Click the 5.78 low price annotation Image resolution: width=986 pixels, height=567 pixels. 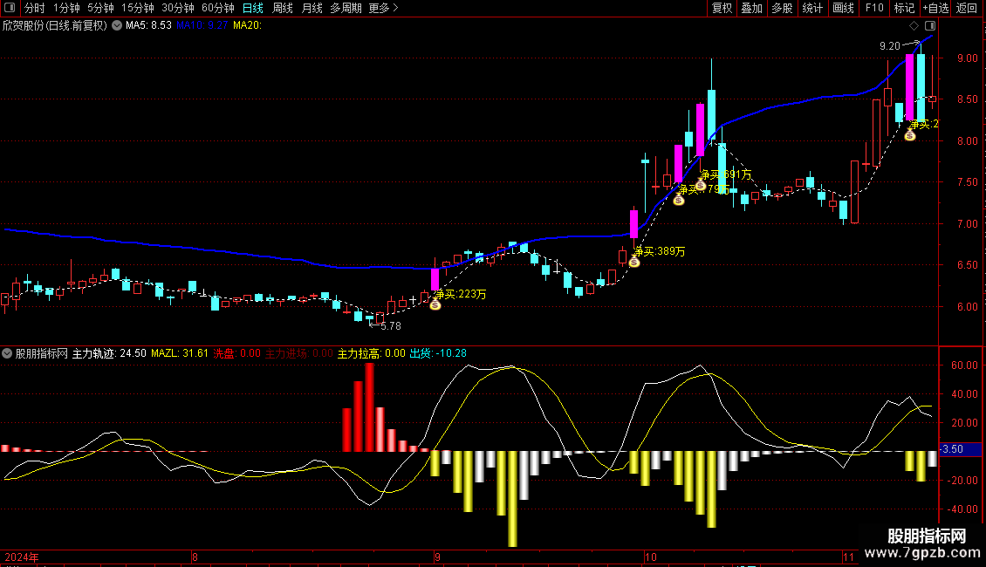[x=391, y=325]
